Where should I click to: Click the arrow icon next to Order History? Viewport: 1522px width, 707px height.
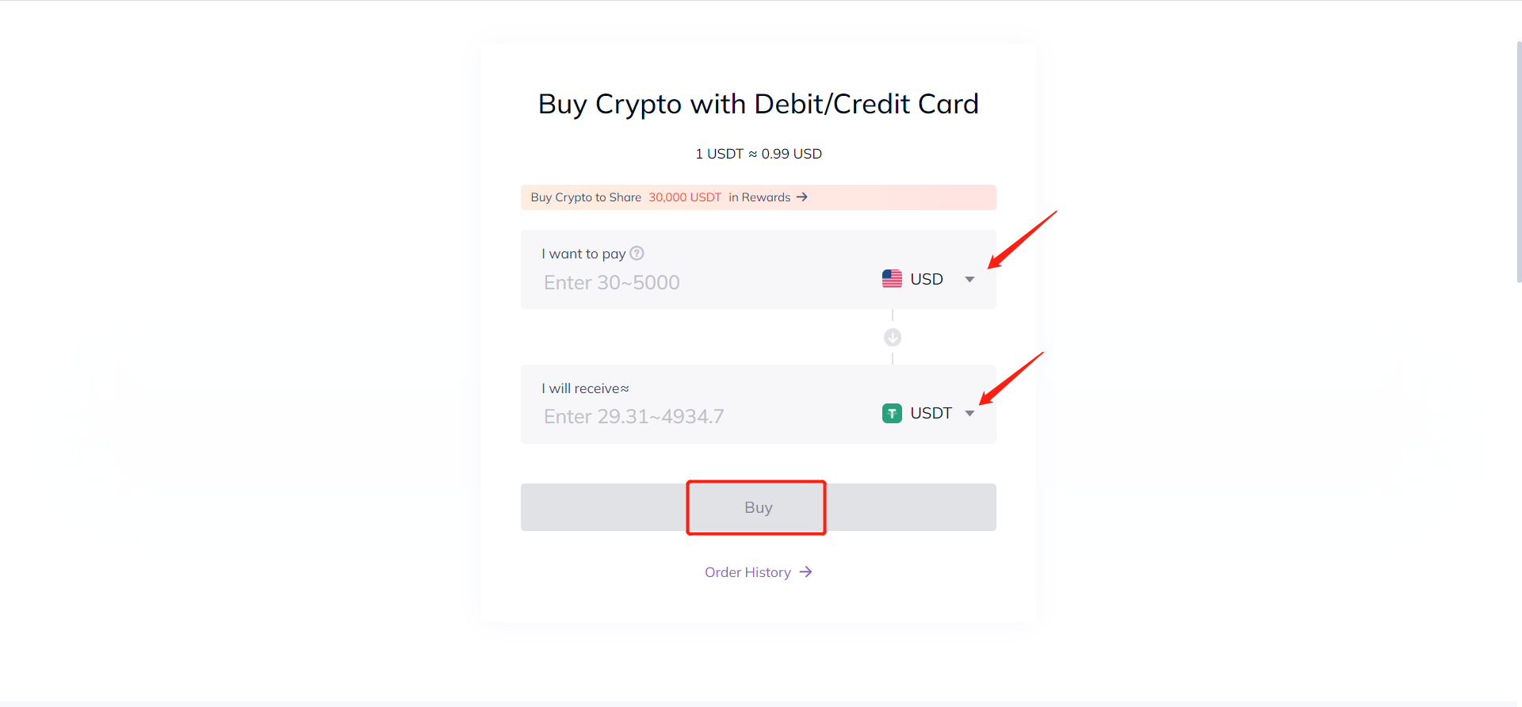[805, 572]
